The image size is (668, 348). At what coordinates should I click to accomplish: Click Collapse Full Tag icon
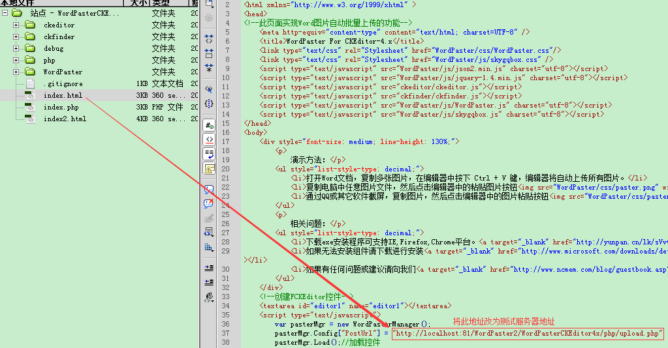[209, 39]
